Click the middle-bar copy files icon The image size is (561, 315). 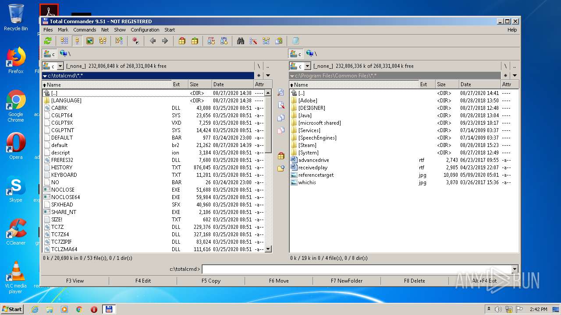tap(281, 118)
